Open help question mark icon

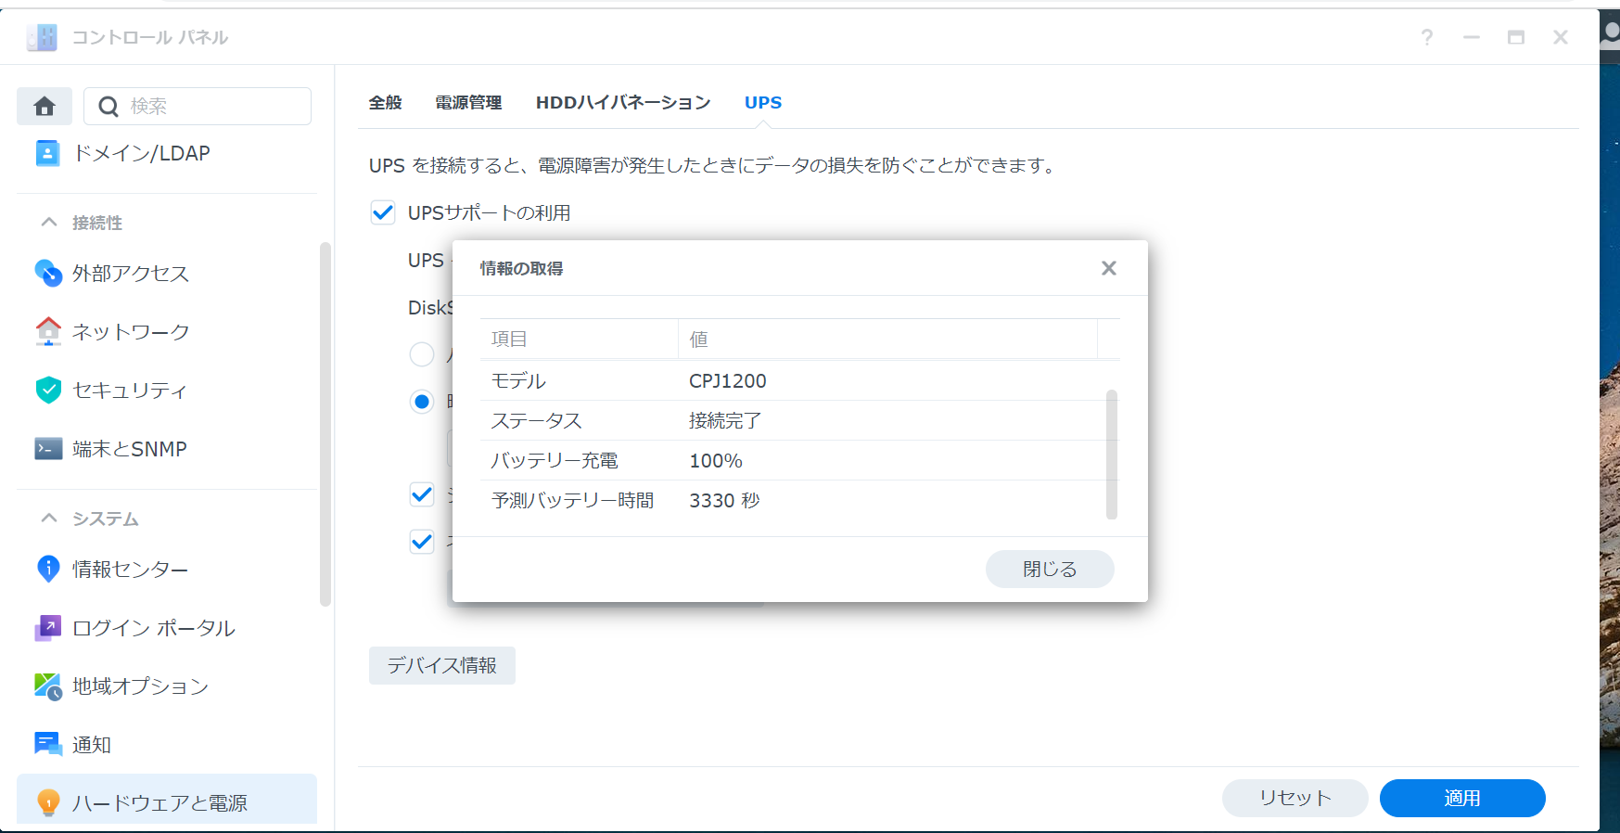pos(1427,37)
